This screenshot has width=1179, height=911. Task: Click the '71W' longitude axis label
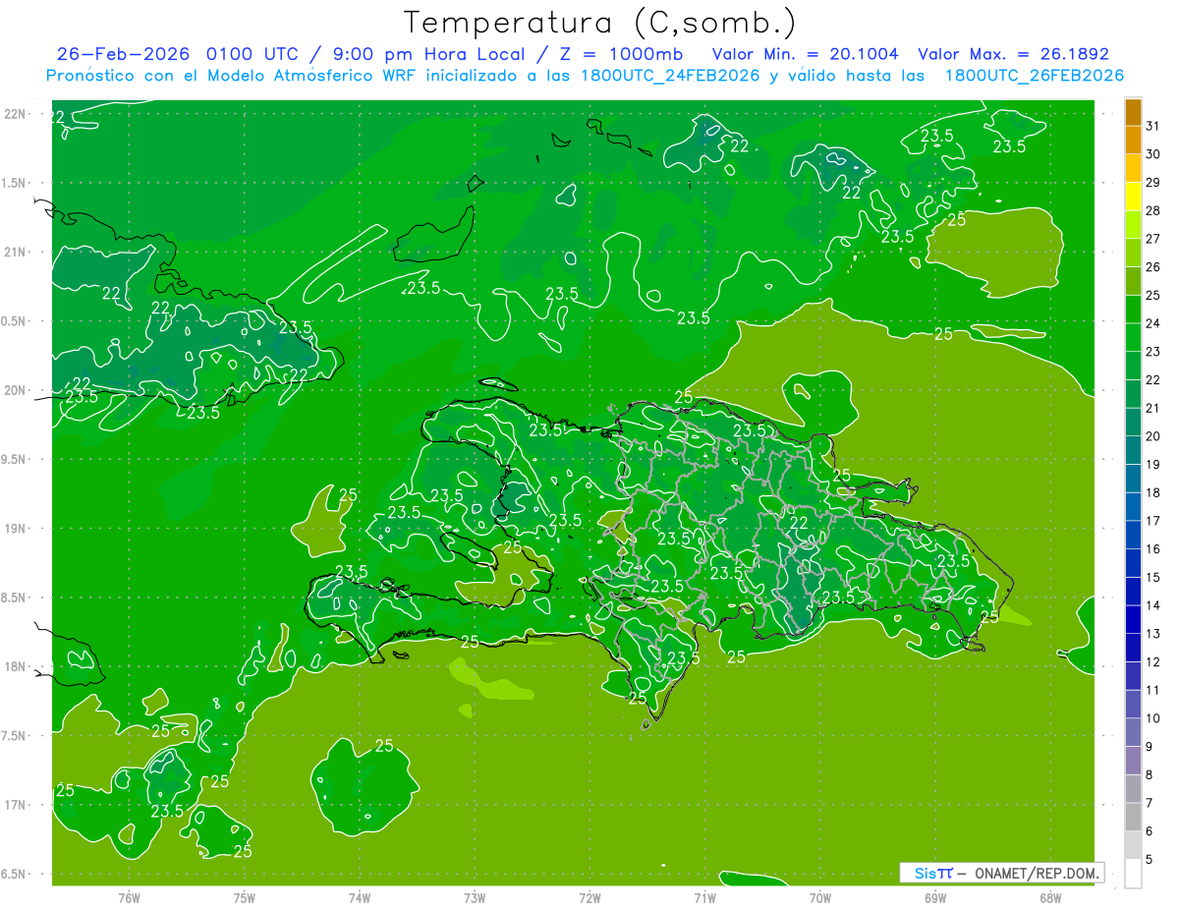click(705, 898)
